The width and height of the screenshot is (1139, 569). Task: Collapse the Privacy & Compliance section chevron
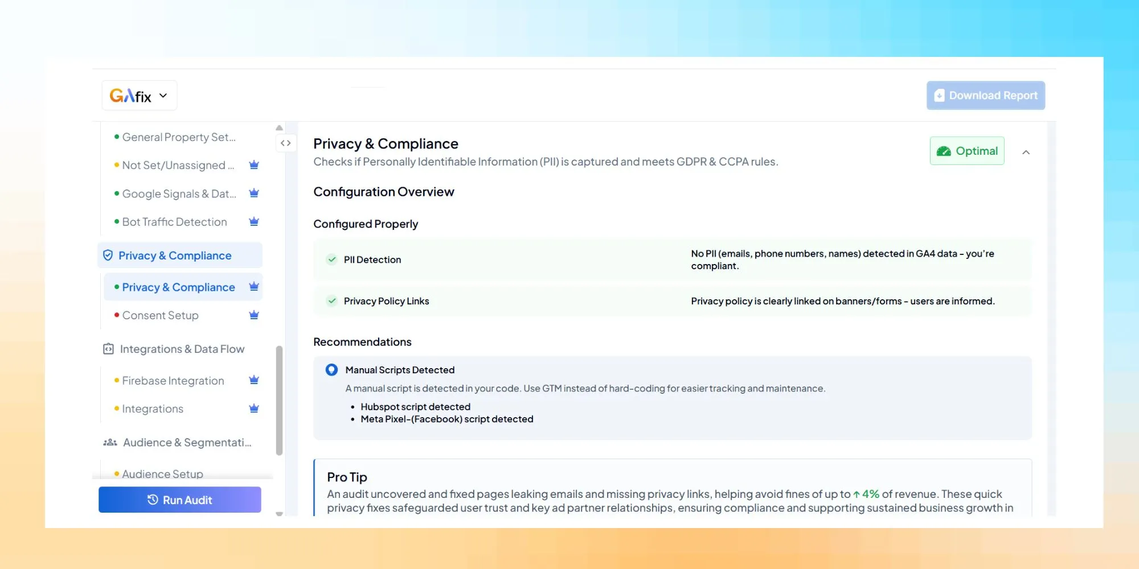(x=1026, y=152)
